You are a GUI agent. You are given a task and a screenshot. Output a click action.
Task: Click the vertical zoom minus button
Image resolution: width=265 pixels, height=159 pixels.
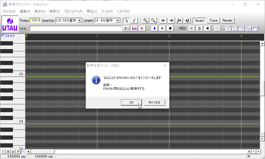coord(262,134)
